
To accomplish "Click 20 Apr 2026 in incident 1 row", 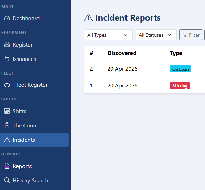I will point(122,86).
